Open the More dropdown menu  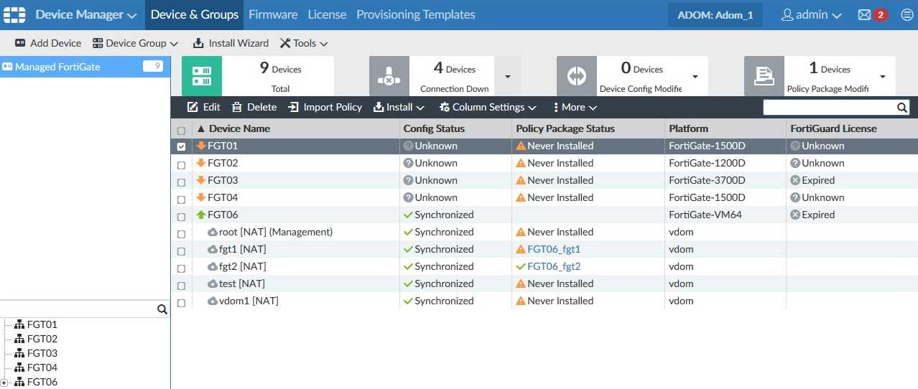pos(574,107)
